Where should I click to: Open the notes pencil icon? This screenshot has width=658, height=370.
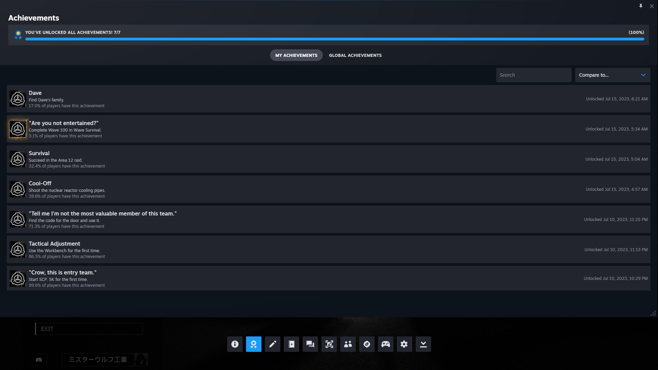272,344
